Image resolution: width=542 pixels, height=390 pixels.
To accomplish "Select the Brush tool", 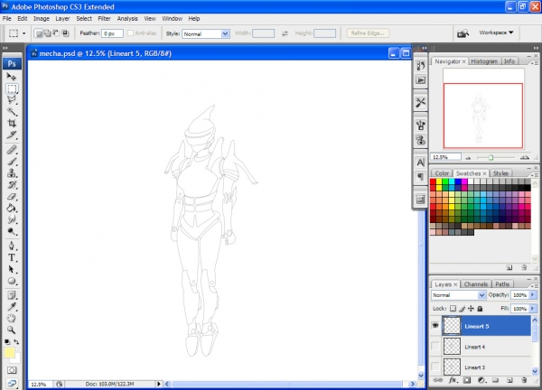I will (x=12, y=162).
